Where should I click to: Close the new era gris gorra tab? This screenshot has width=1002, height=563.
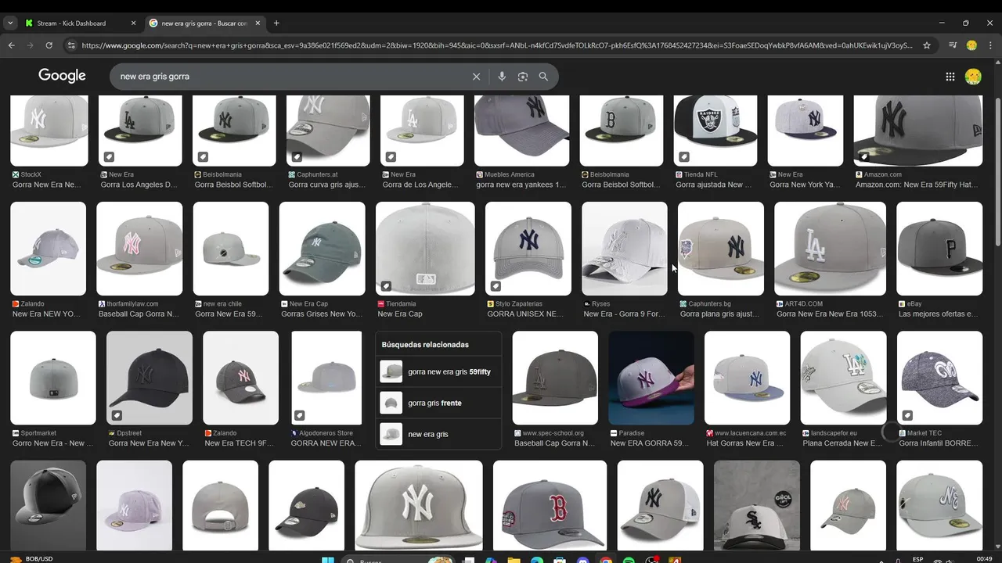258,23
